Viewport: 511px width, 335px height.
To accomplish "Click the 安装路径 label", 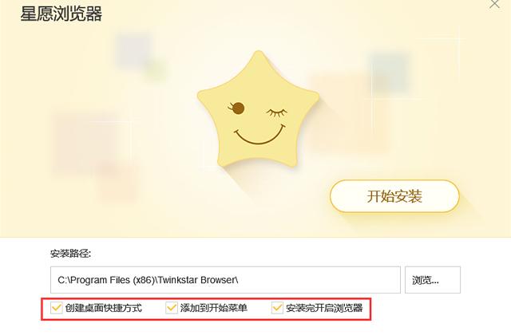I will point(71,254).
